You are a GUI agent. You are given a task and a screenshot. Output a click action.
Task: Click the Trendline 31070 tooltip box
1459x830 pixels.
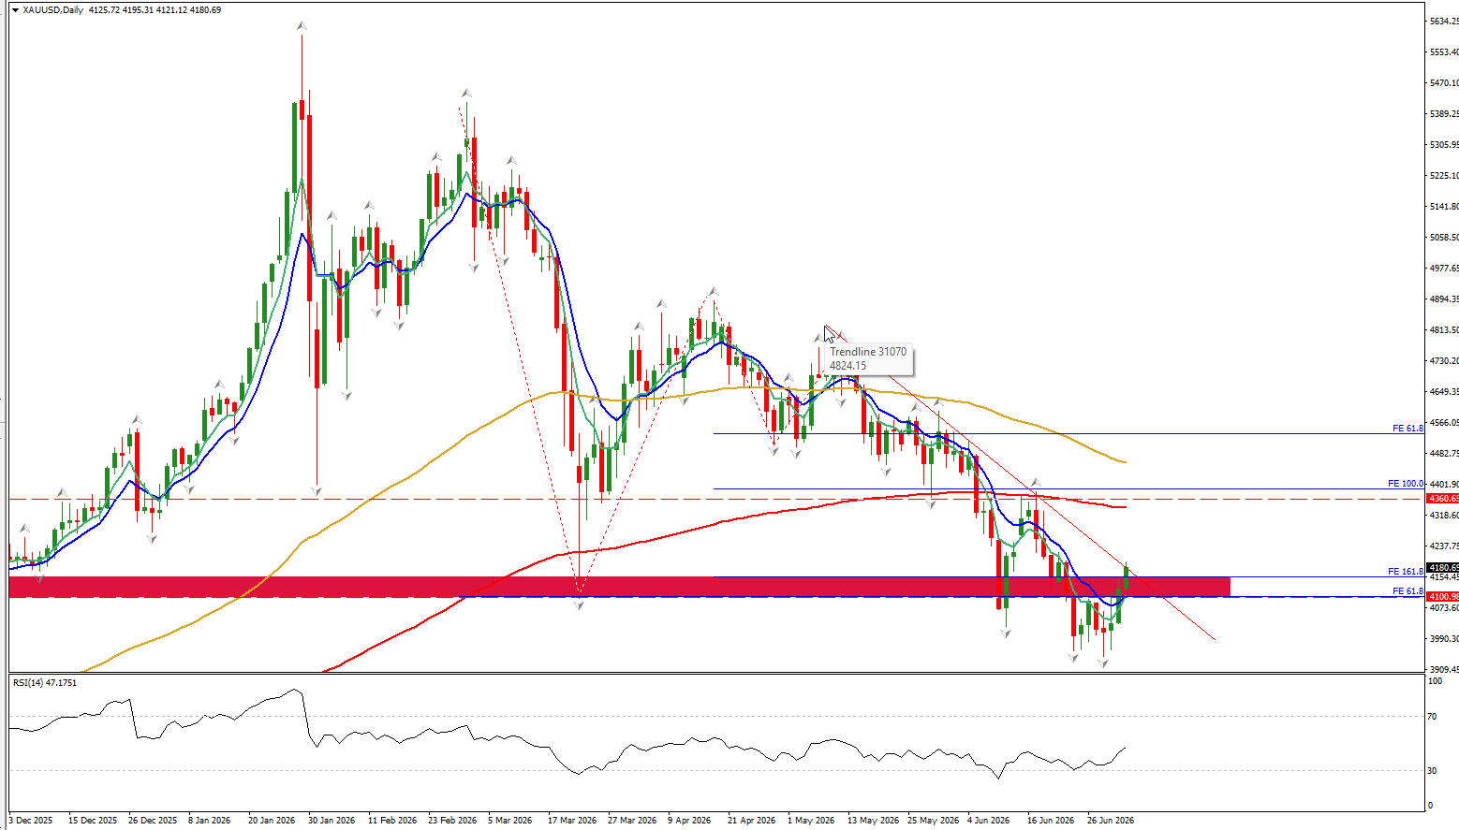(868, 359)
